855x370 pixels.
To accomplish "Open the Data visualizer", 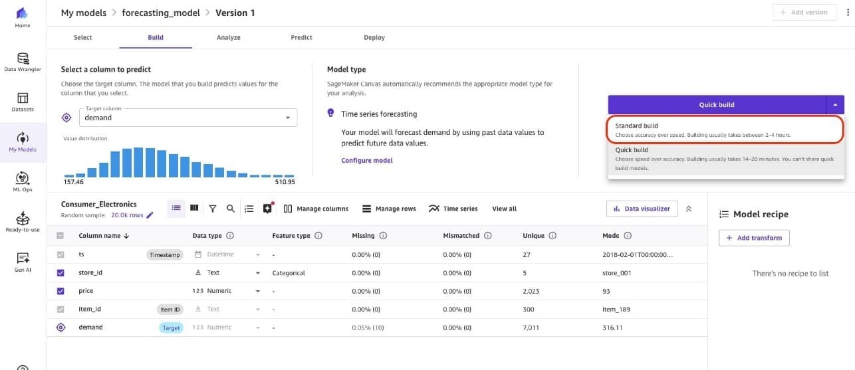I will pos(642,209).
